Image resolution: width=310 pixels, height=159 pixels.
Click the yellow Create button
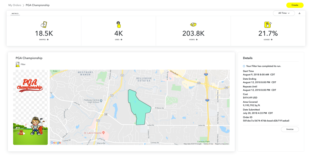coord(295,5)
